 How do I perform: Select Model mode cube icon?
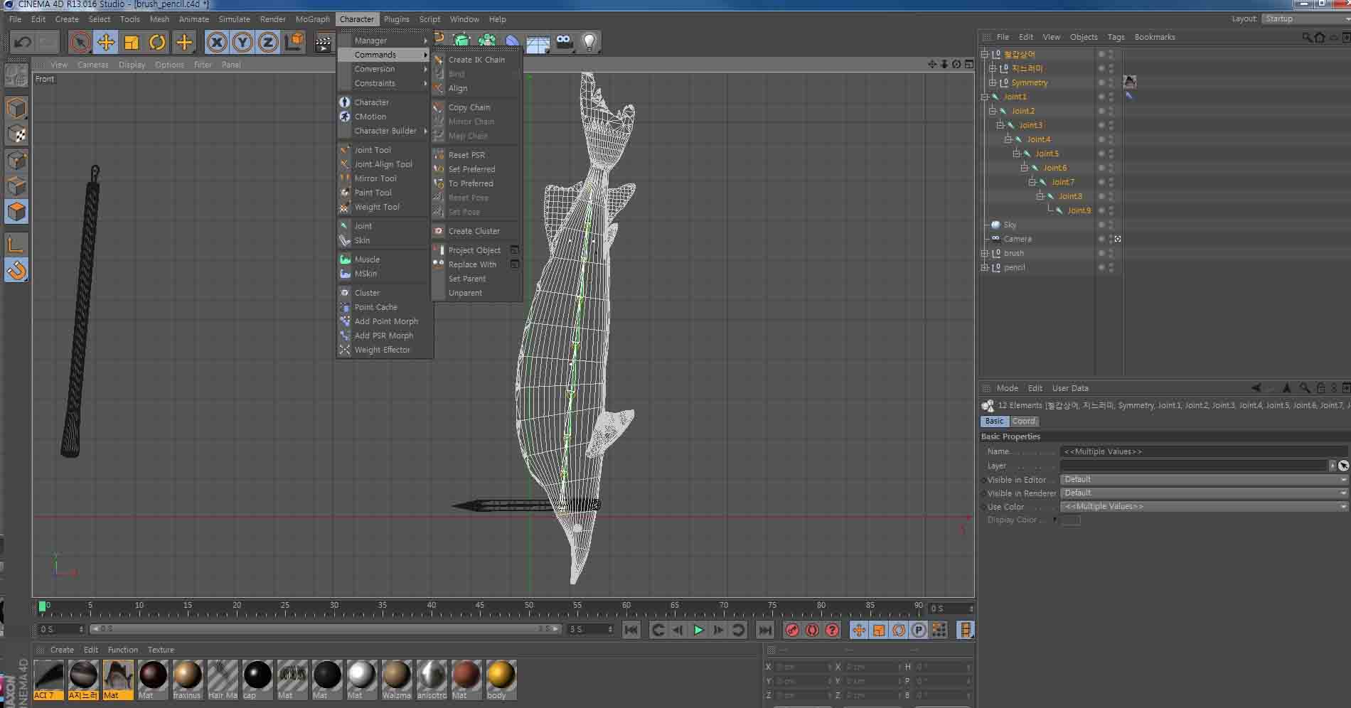[16, 108]
